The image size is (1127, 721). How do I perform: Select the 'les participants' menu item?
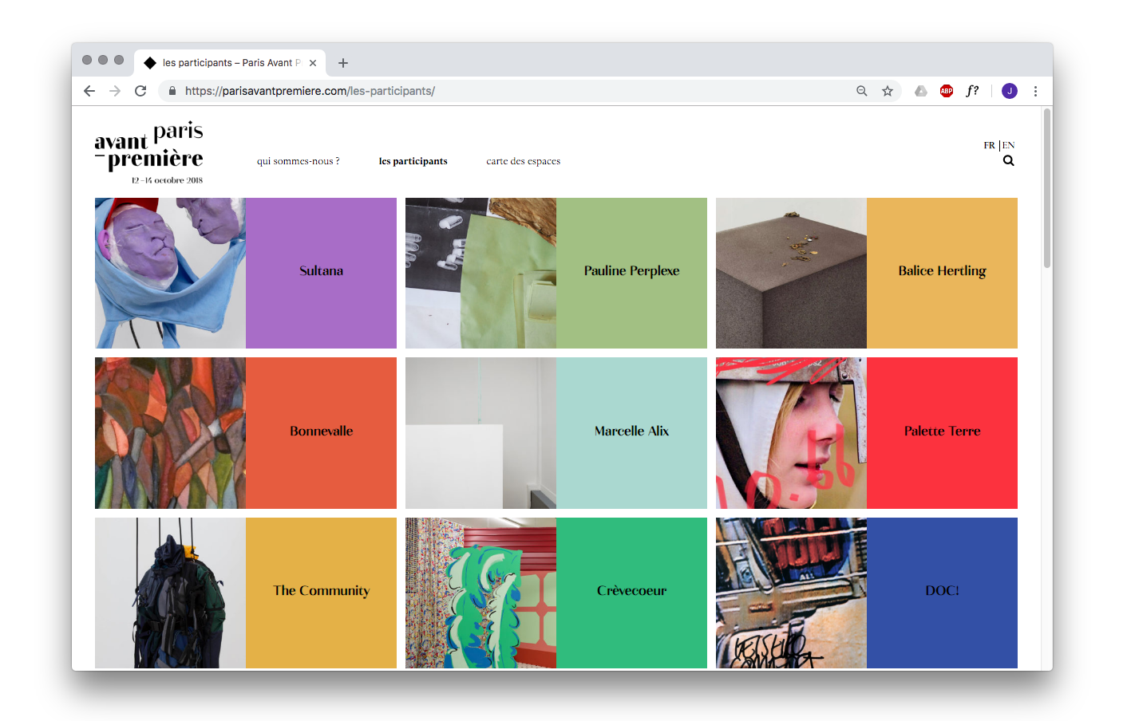tap(413, 161)
